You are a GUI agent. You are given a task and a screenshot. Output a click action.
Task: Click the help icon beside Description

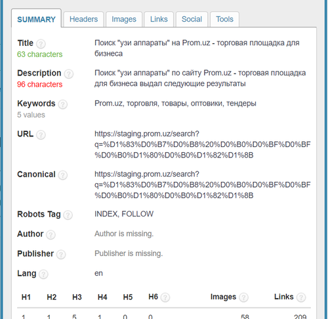[69, 74]
